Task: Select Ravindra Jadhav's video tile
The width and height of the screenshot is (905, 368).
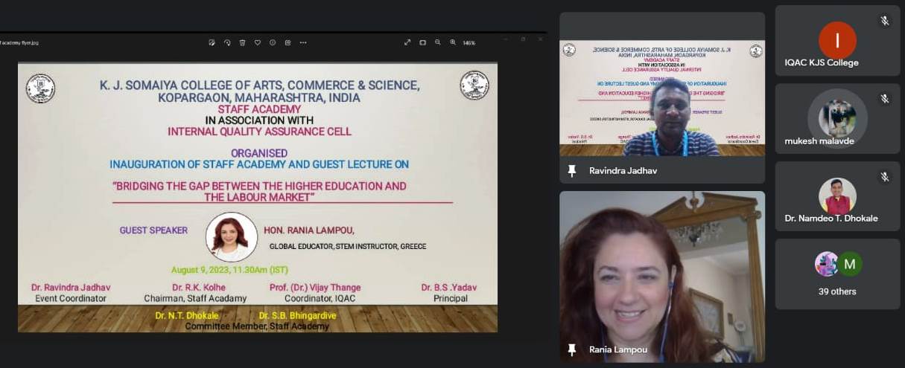Action: pyautogui.click(x=662, y=97)
